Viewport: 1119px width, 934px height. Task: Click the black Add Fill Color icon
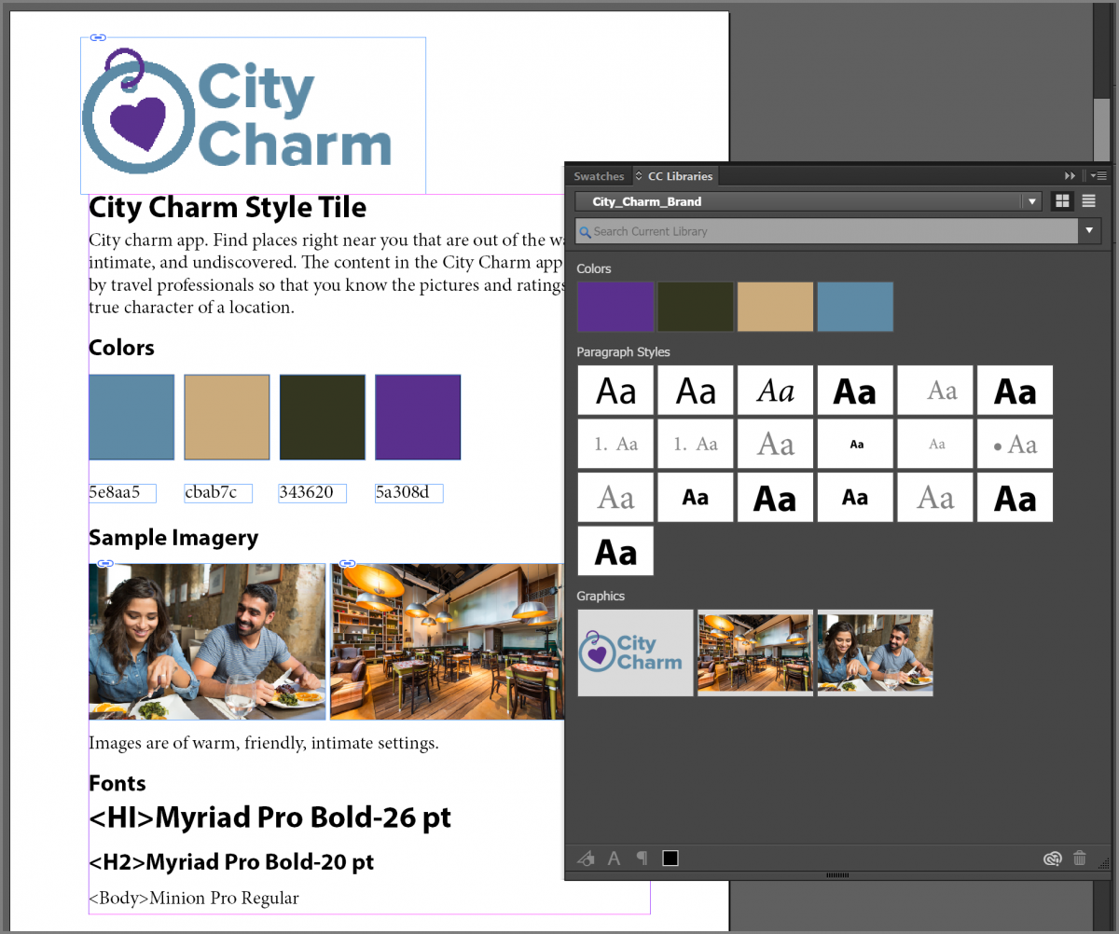tap(670, 858)
